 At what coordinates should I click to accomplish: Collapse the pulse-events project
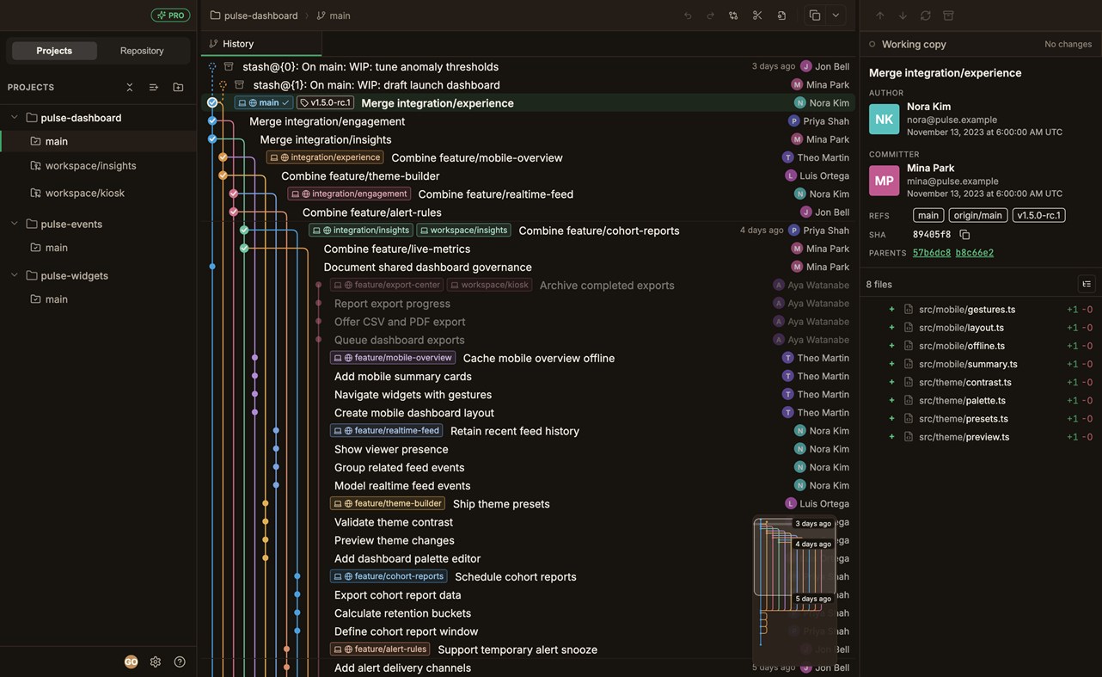click(15, 224)
